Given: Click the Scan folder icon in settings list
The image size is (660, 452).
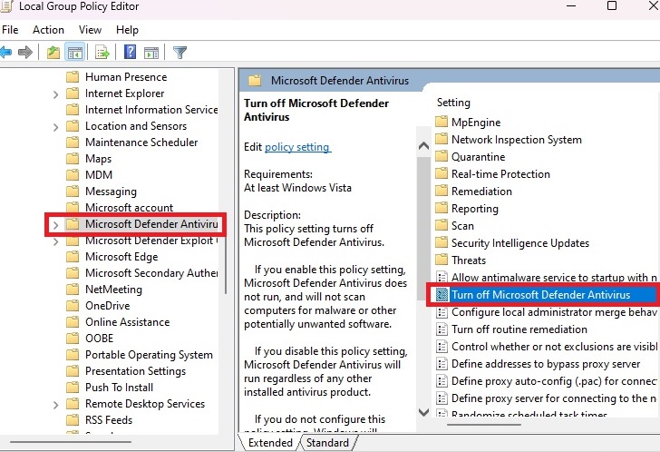Looking at the screenshot, I should point(442,226).
